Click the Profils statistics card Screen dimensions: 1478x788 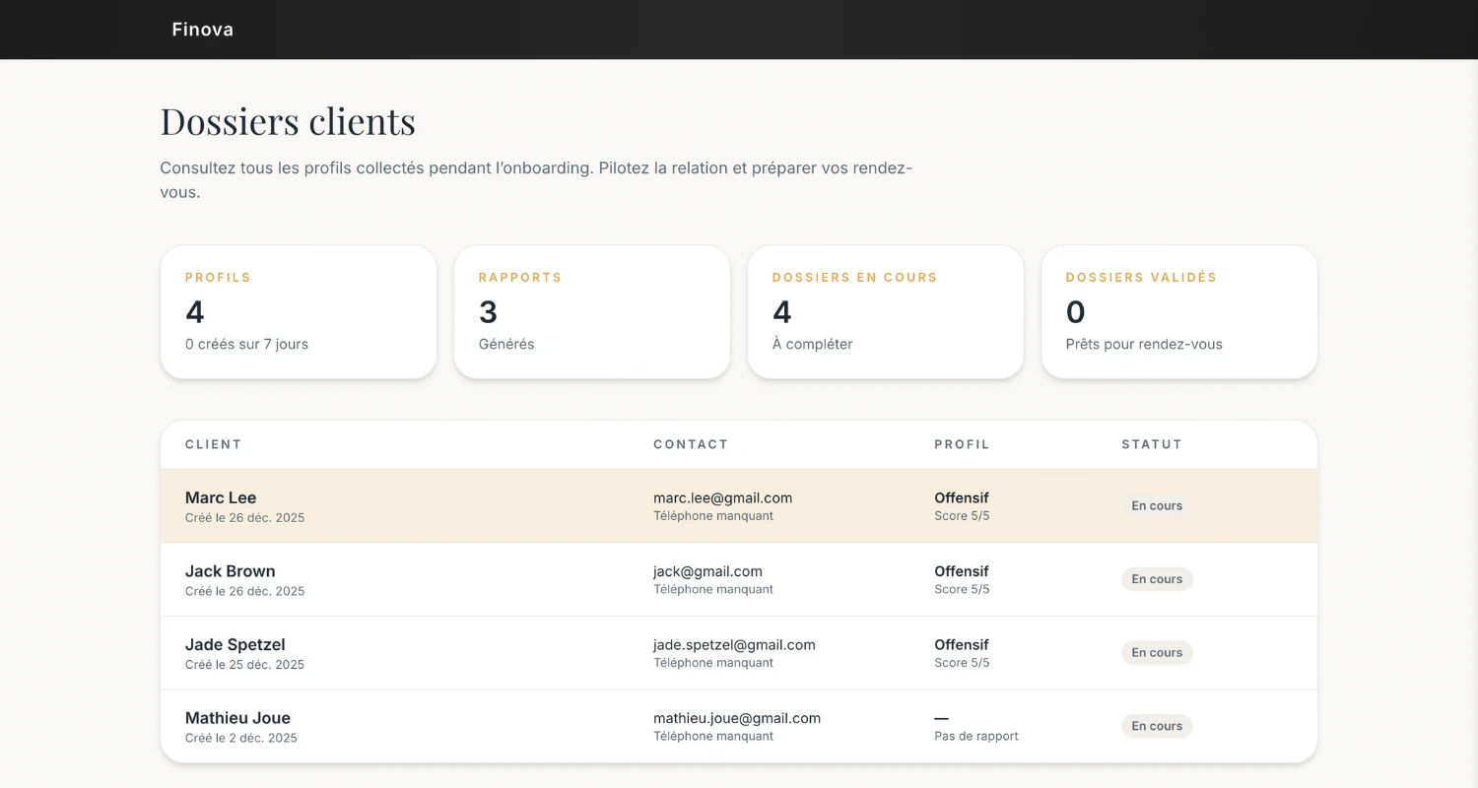[298, 312]
